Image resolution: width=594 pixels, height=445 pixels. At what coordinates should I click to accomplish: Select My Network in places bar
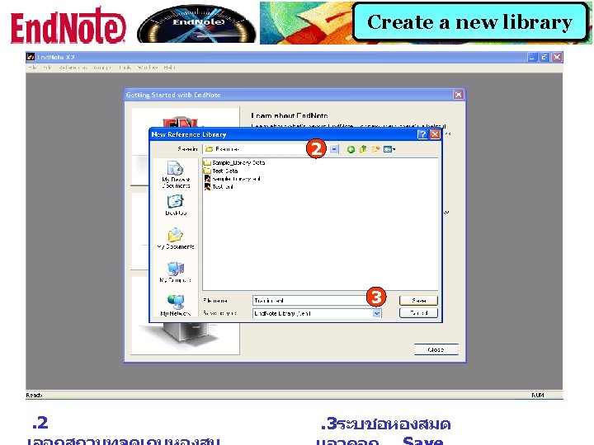point(176,305)
